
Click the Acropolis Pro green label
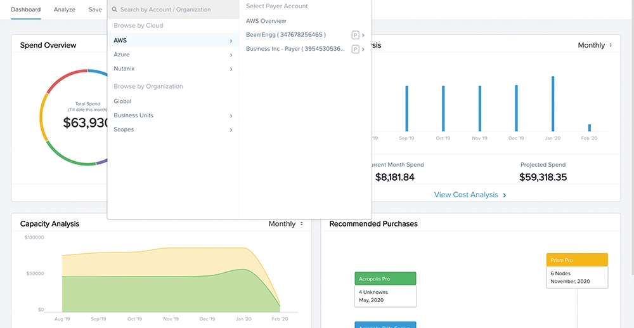pyautogui.click(x=385, y=279)
